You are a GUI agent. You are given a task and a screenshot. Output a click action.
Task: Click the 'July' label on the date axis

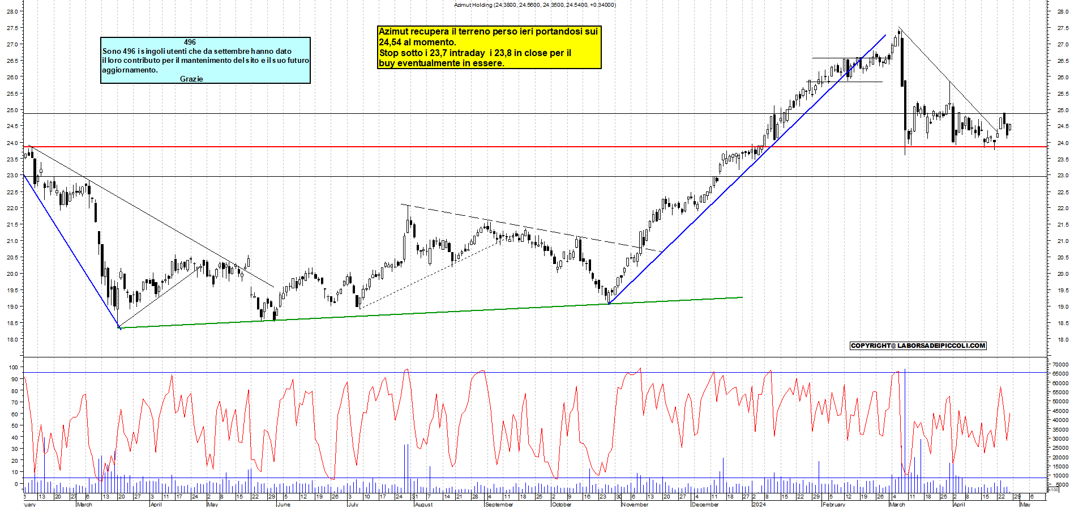point(353,504)
